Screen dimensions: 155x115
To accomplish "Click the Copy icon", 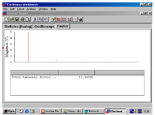I will 40,19.
